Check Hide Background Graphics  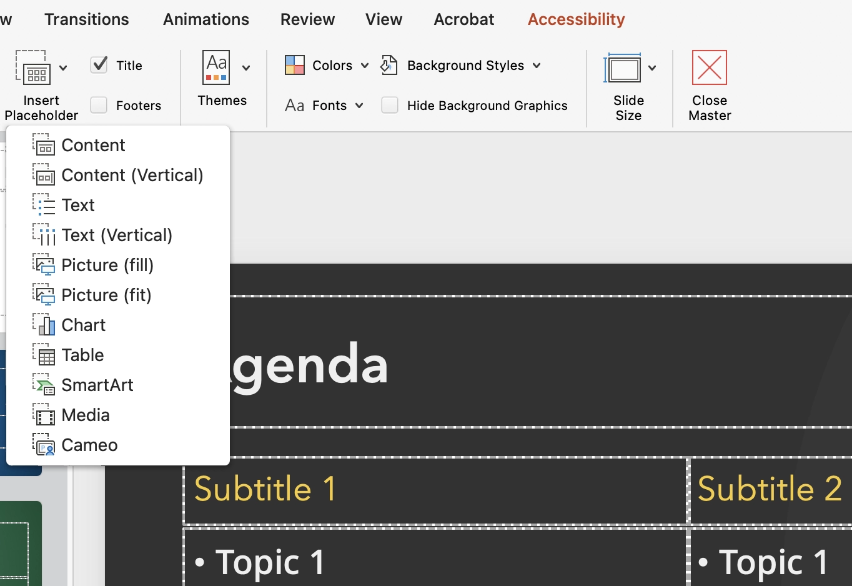(x=390, y=105)
